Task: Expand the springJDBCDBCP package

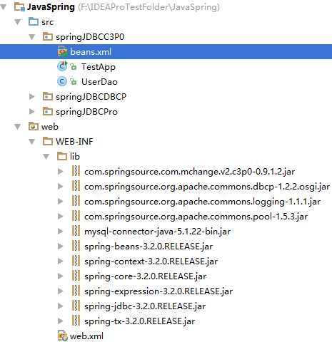Action: [31, 96]
